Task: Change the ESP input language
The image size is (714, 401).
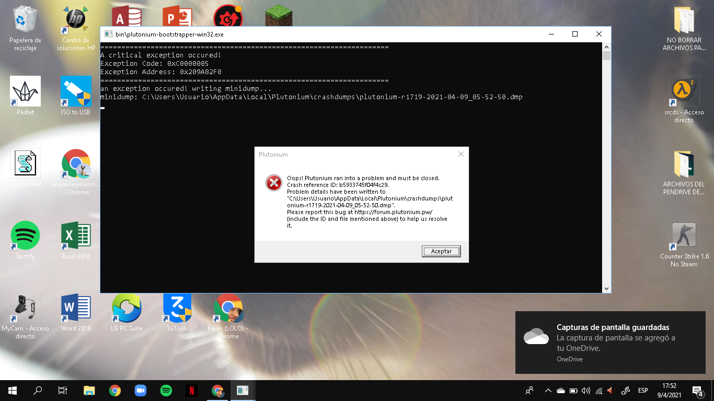Action: 643,391
